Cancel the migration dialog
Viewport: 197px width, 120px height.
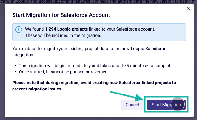tap(132, 105)
